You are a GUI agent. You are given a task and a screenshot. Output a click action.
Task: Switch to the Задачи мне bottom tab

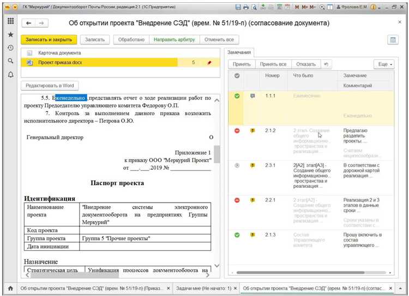tap(204, 288)
